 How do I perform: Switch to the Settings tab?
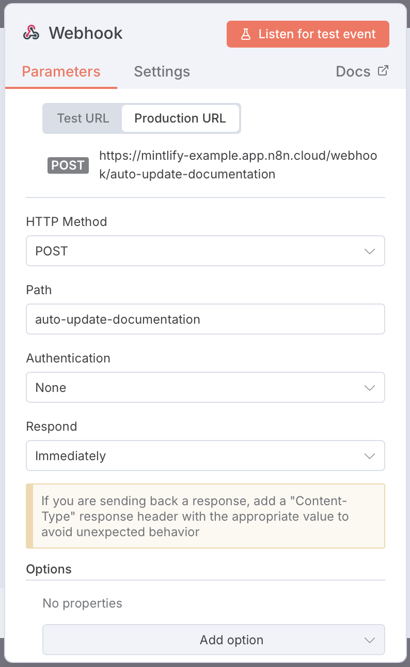(x=162, y=71)
